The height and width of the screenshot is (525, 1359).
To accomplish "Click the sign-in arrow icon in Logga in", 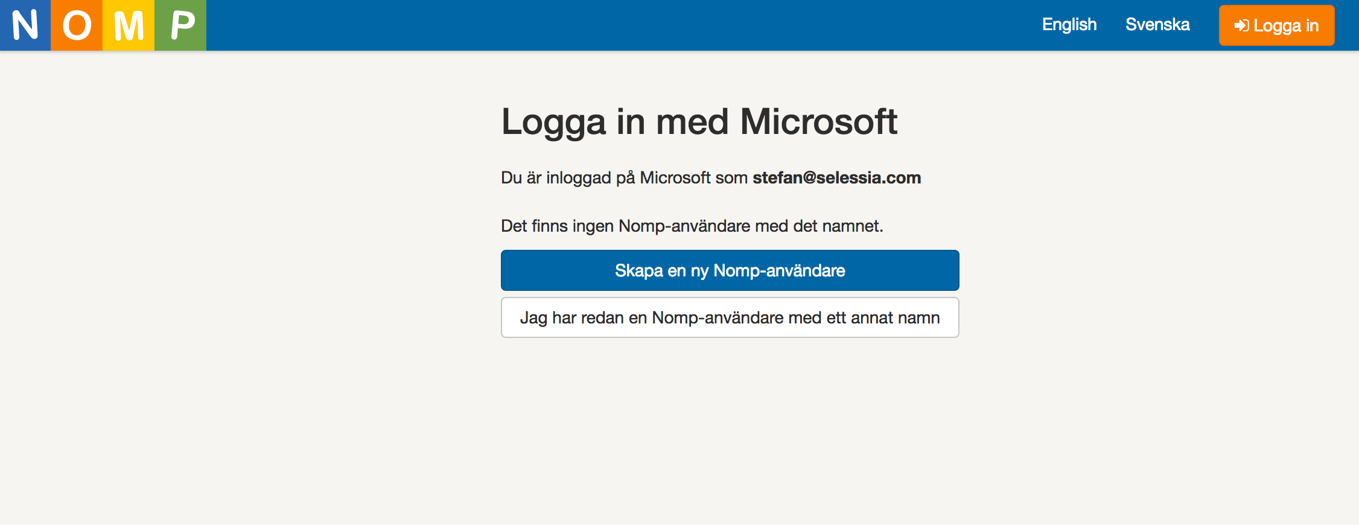I will (x=1241, y=25).
